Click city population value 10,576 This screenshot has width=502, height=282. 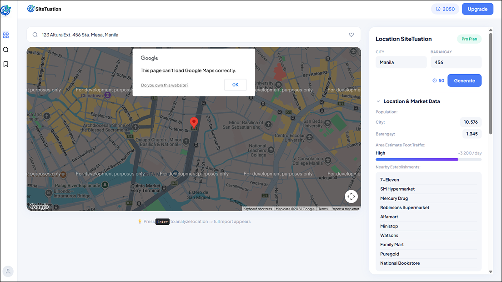click(x=471, y=122)
